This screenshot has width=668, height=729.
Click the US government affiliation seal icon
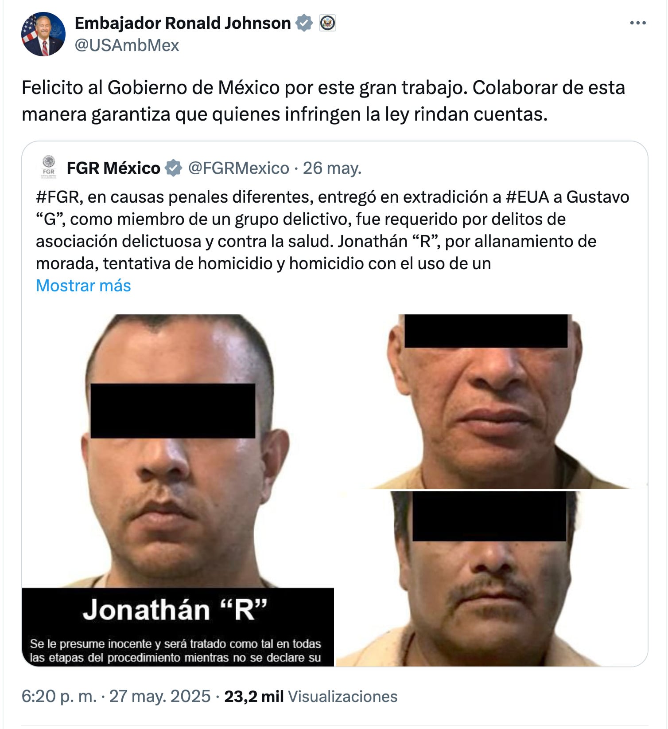328,23
